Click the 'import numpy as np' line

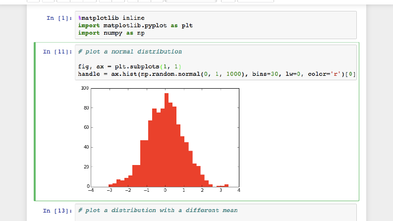click(112, 33)
